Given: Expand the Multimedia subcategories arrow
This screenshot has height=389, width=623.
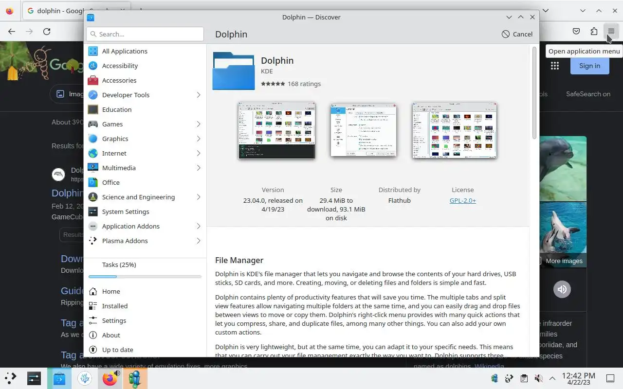Looking at the screenshot, I should [x=199, y=168].
